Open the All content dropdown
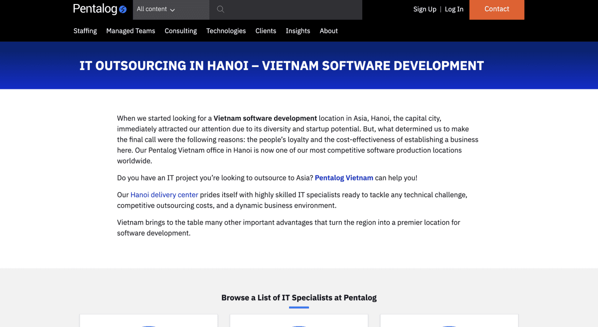Viewport: 598px width, 327px height. [x=171, y=9]
